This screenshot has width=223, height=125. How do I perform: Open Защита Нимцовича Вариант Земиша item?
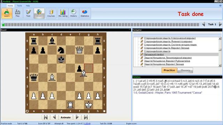(164, 64)
